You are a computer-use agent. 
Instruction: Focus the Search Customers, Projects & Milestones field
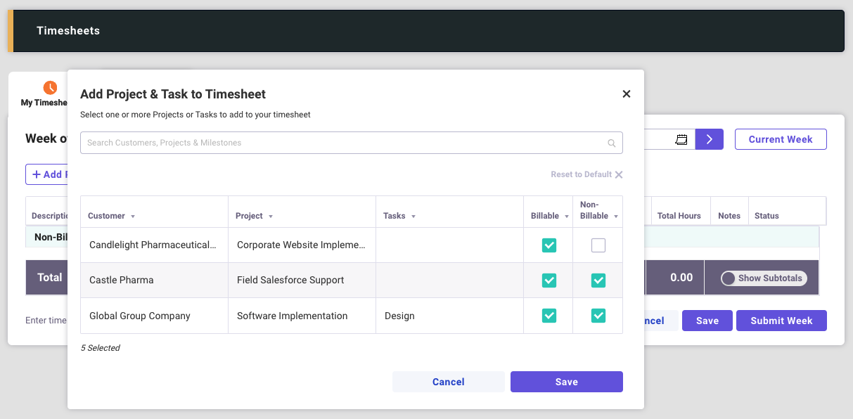point(345,143)
